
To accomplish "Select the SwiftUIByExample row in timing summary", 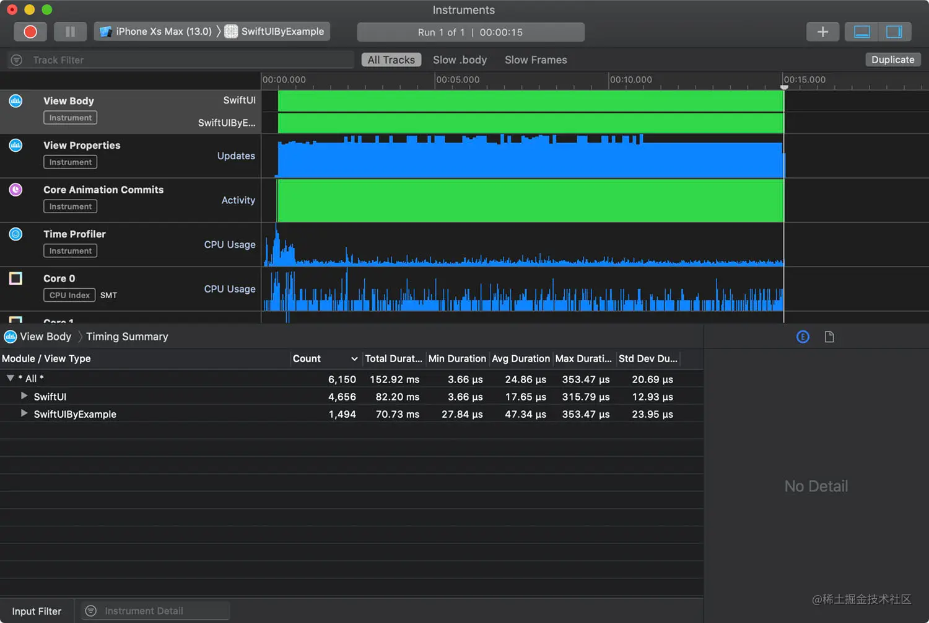I will pyautogui.click(x=351, y=413).
